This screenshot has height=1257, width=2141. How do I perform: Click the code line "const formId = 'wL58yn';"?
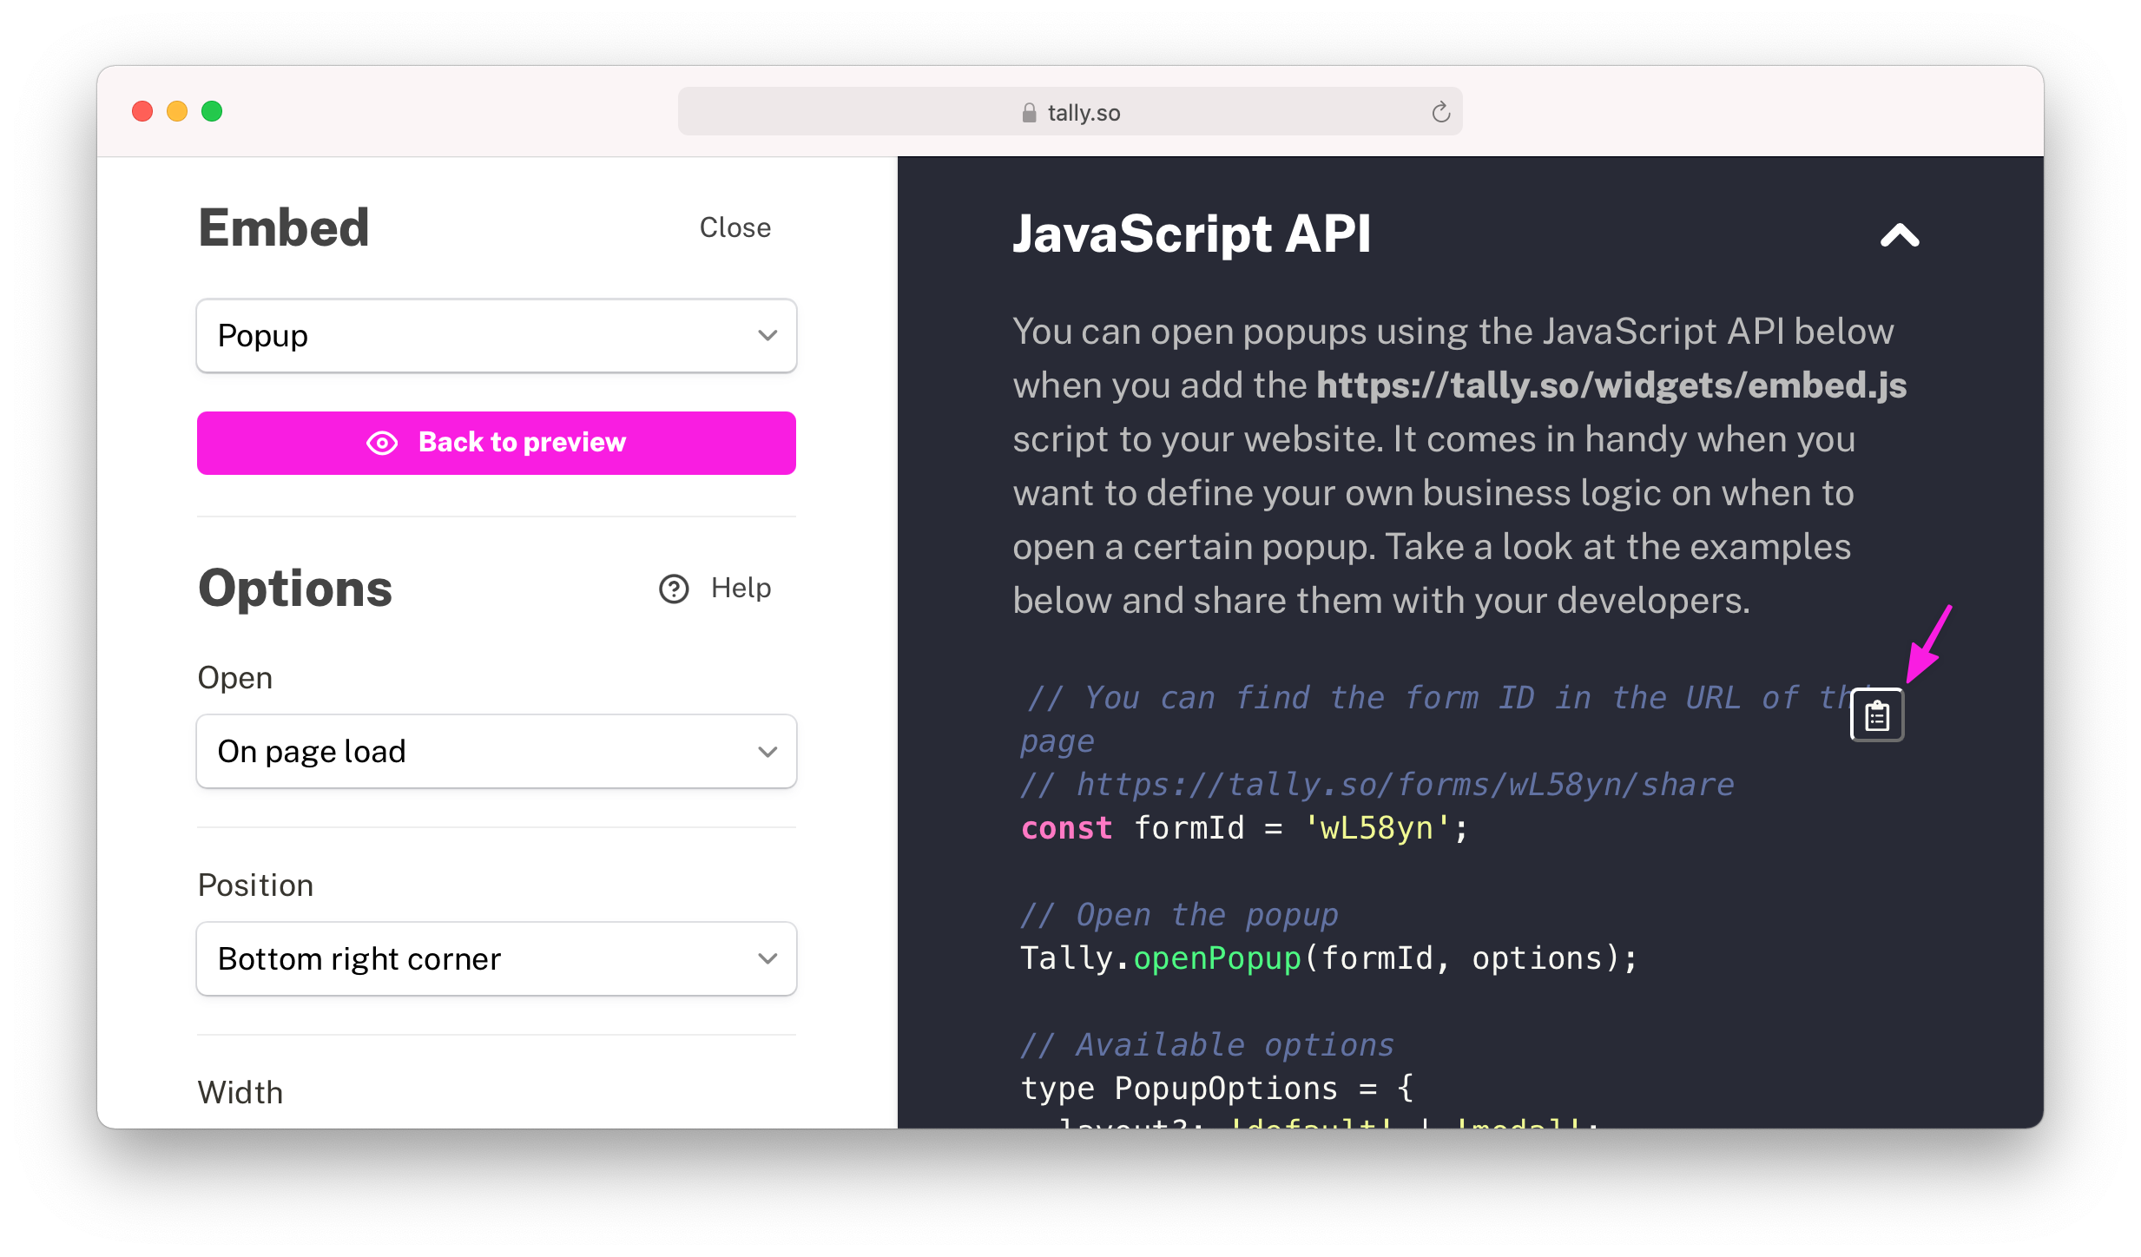pyautogui.click(x=1244, y=828)
